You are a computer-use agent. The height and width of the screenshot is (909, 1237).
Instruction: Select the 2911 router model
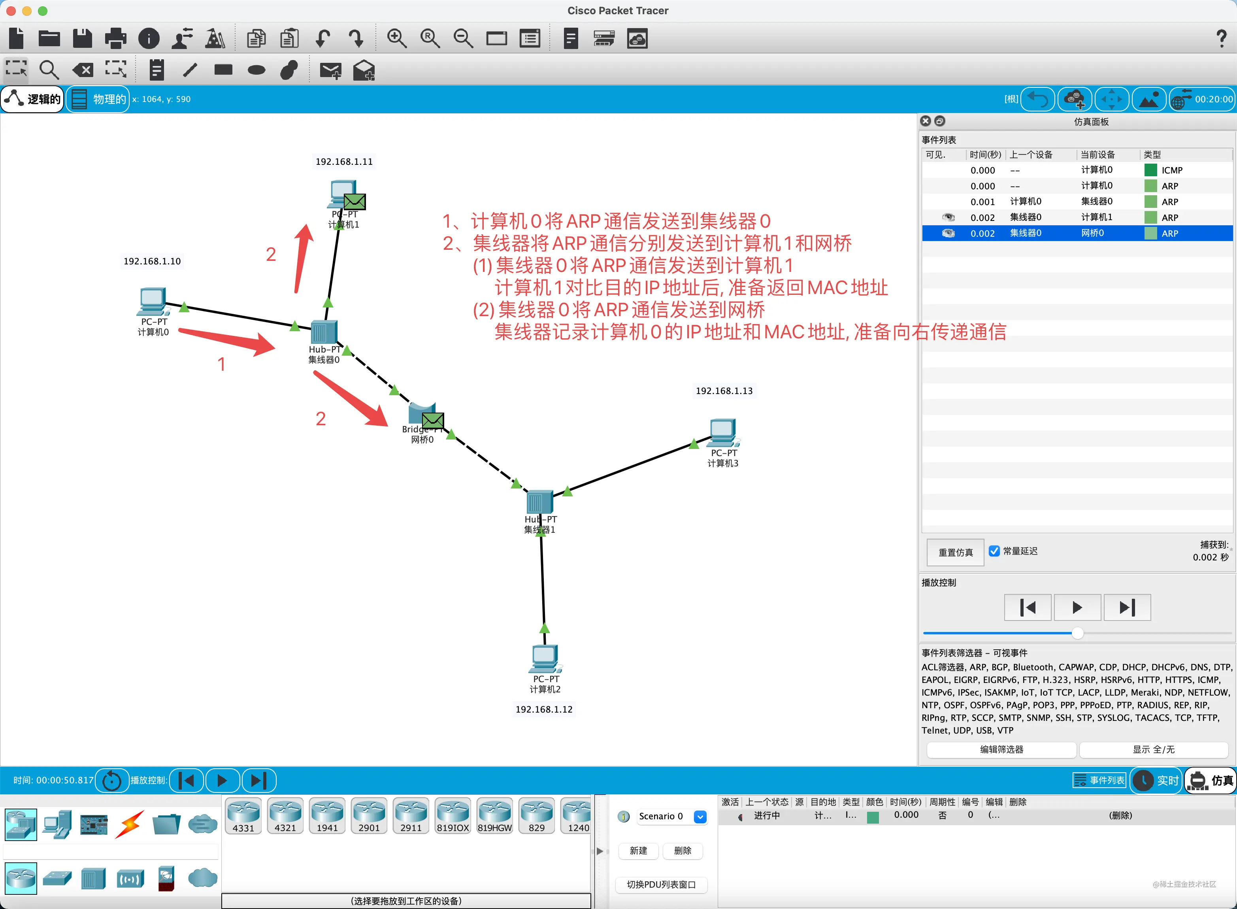(x=411, y=816)
